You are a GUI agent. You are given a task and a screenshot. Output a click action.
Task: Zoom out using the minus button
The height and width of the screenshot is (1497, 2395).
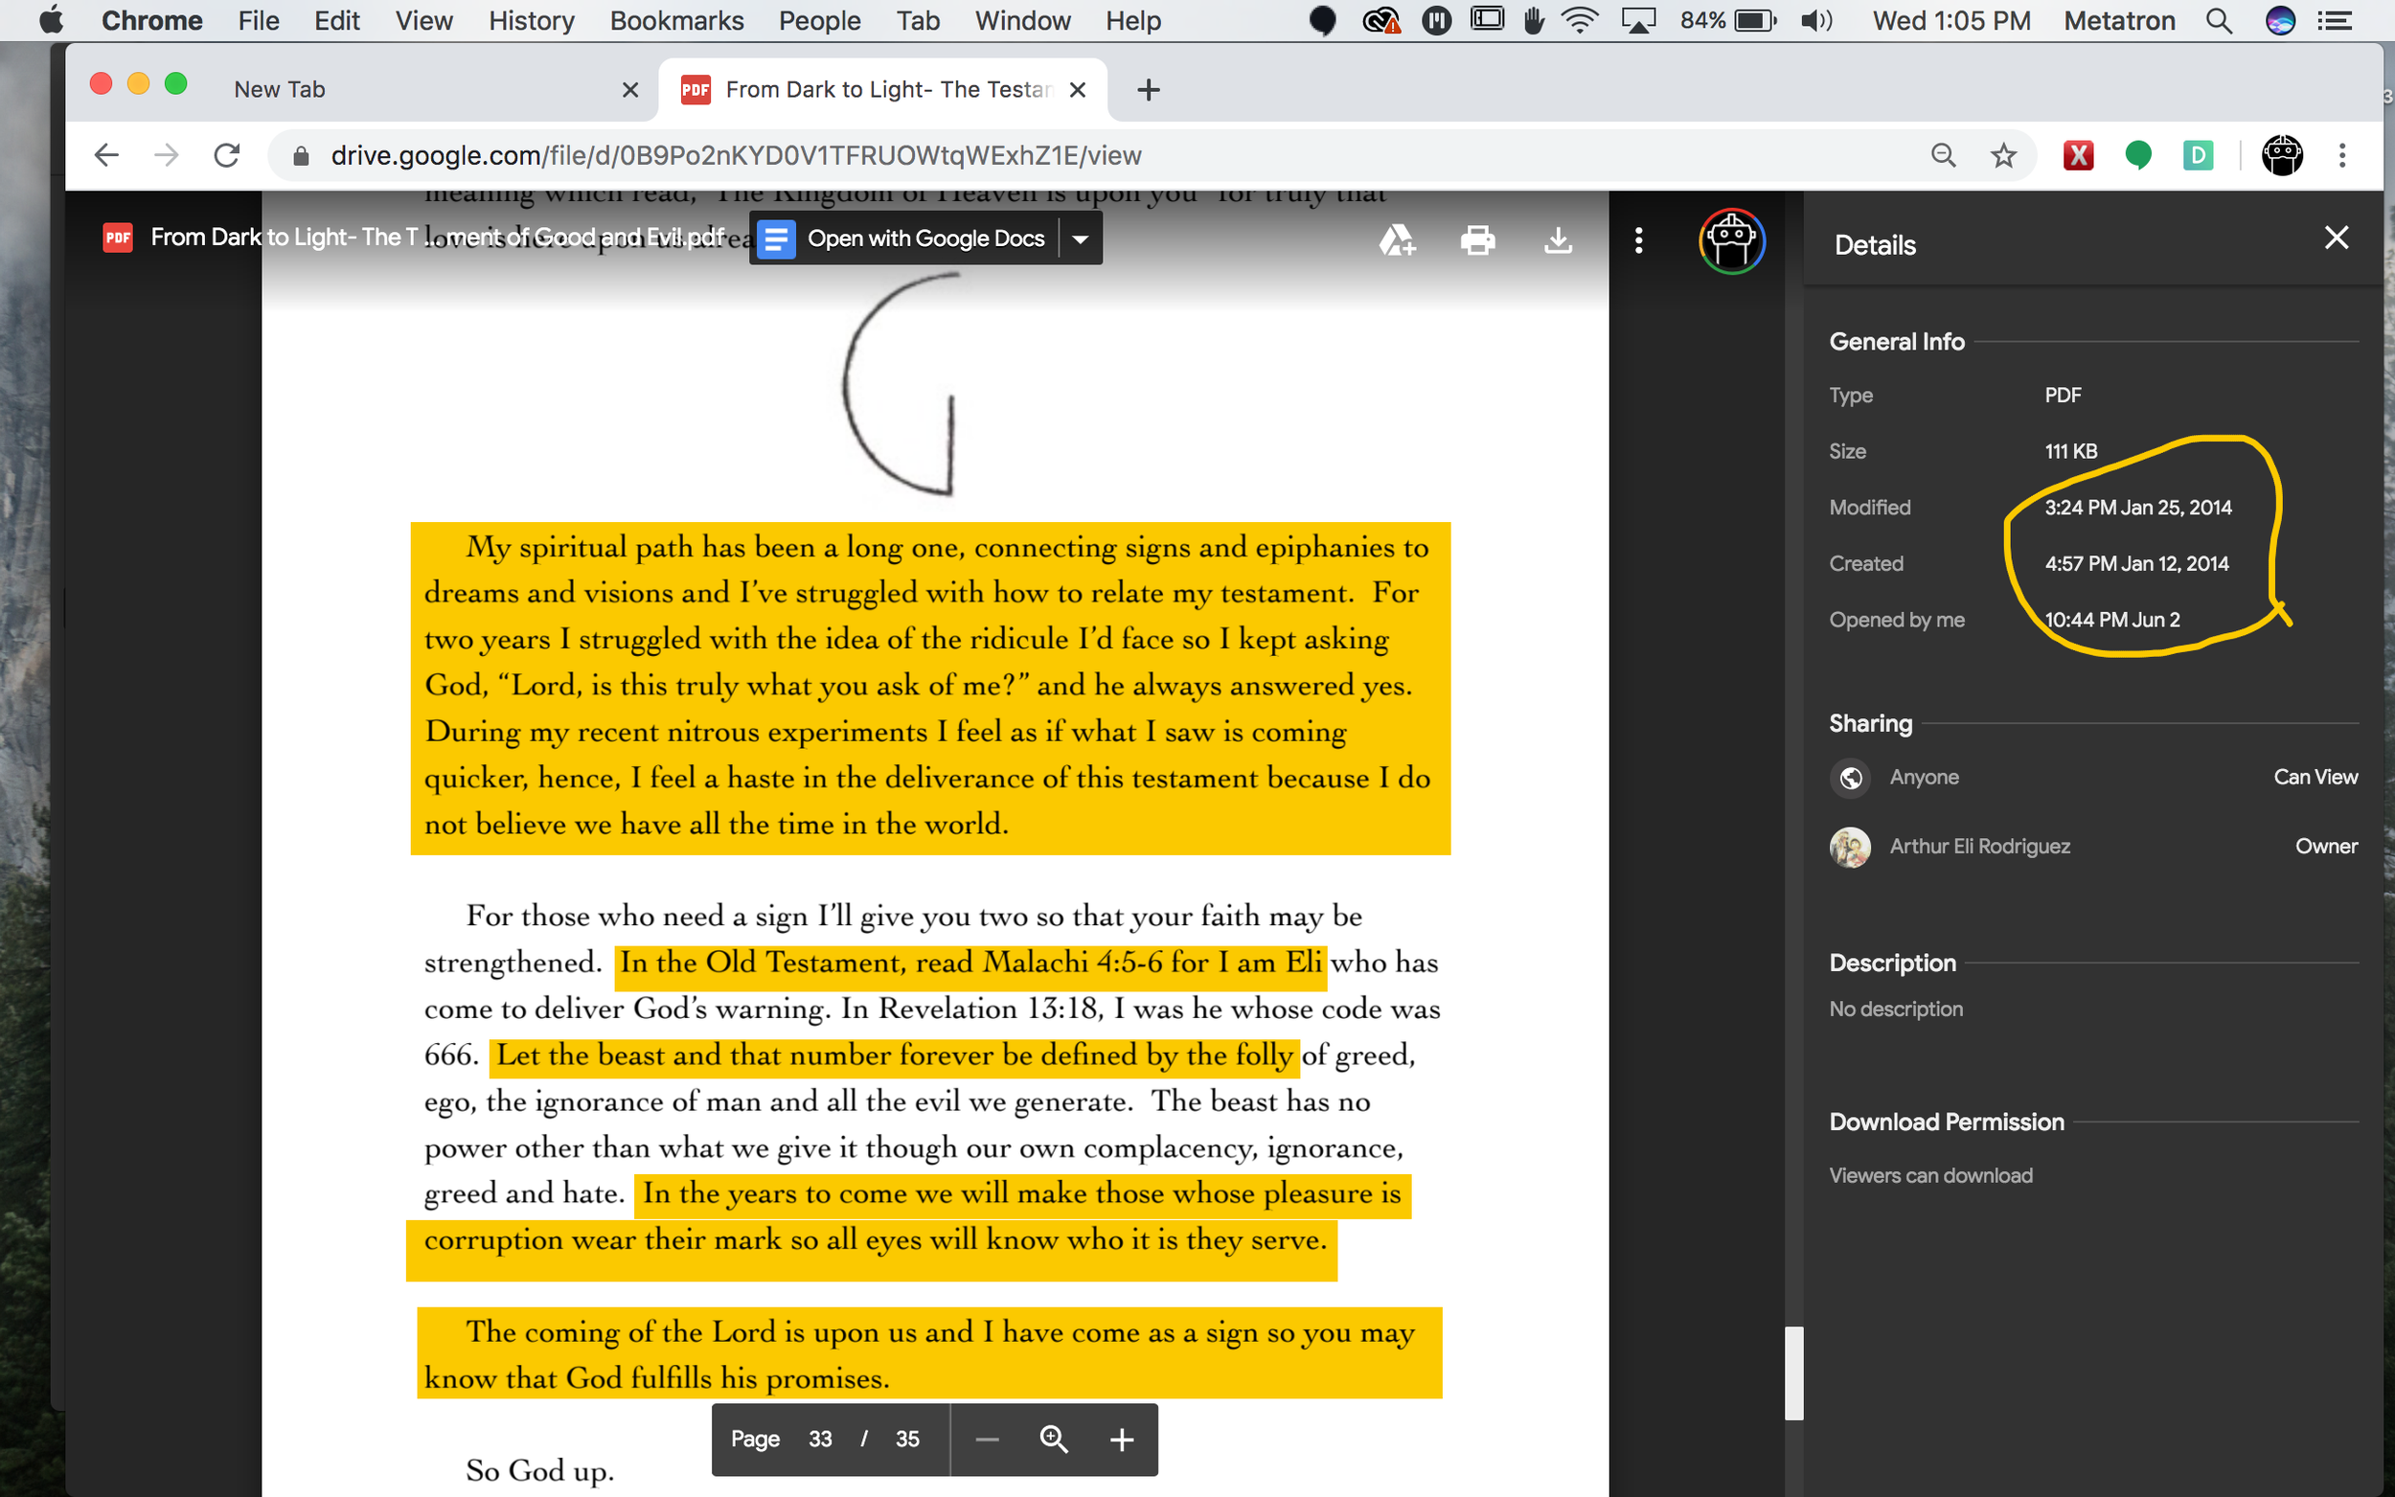[x=987, y=1439]
